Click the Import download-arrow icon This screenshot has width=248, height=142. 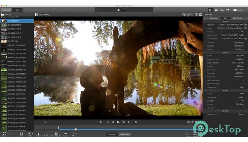pyautogui.click(x=222, y=10)
